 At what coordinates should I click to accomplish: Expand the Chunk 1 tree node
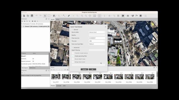22,27
